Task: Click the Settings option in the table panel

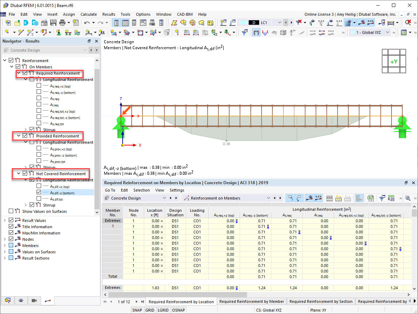Action: (x=177, y=190)
